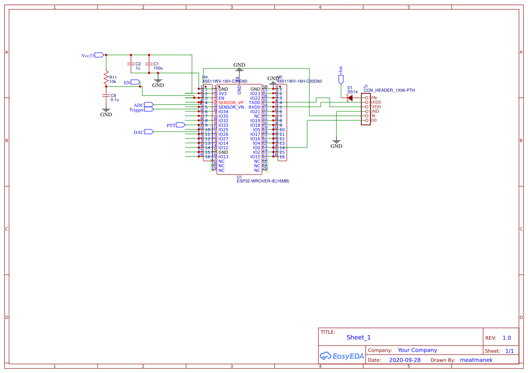The height and width of the screenshot is (373, 528).
Task: Click the vbat net port flag
Action: [341, 80]
